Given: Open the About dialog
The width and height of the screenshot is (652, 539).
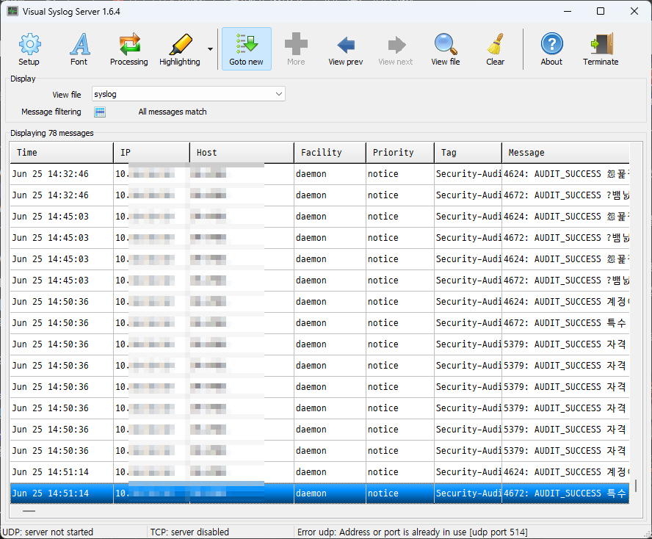Looking at the screenshot, I should pos(551,49).
